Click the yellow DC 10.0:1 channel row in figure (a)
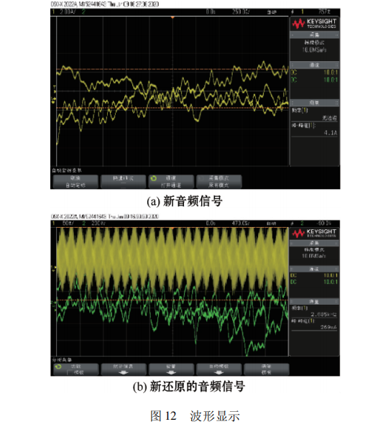Screen dimensions: 378x437 (x=315, y=73)
